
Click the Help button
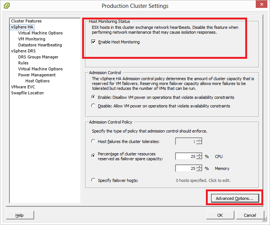[x=20, y=215]
